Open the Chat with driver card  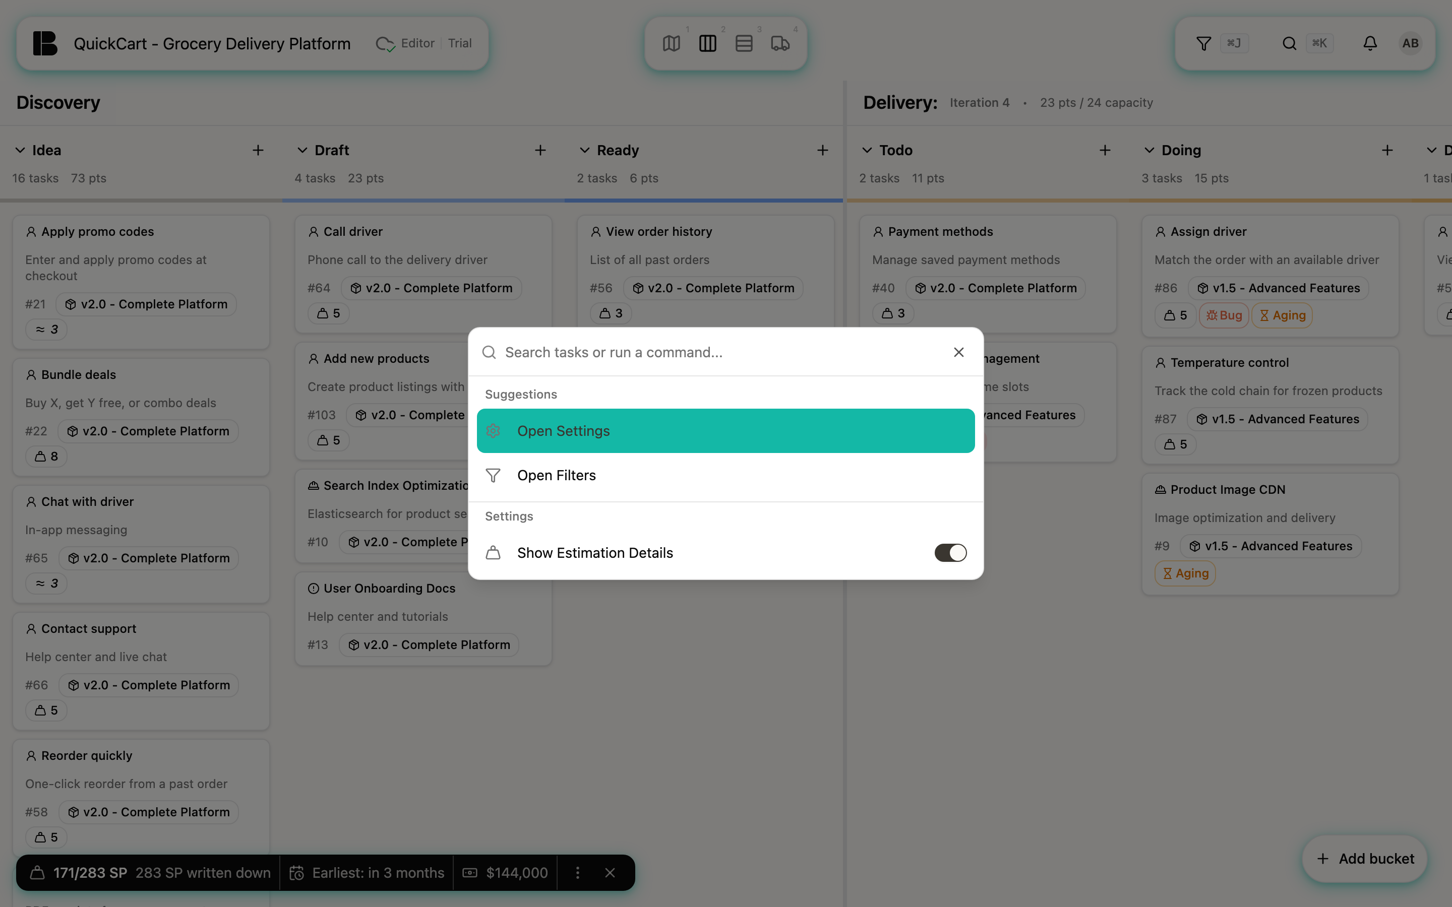(141, 544)
